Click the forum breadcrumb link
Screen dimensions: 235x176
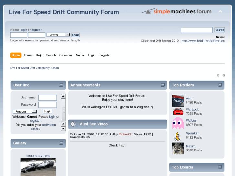coord(35,68)
